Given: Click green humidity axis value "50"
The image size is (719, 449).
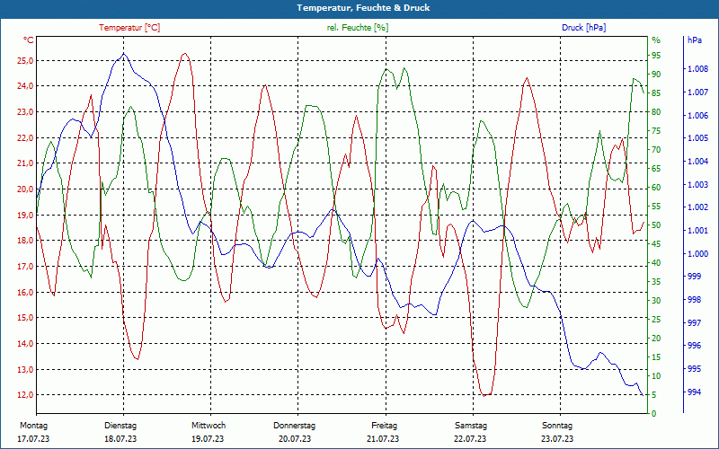Looking at the screenshot, I should coord(656,225).
